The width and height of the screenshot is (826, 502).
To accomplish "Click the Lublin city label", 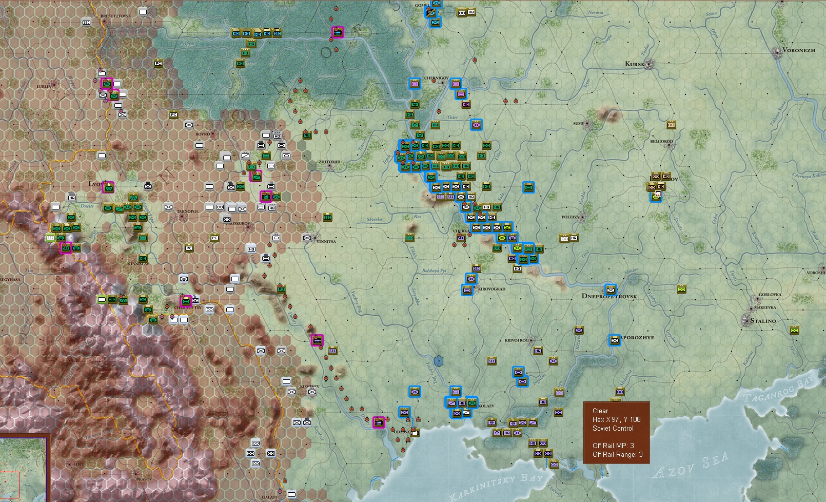I will [44, 86].
